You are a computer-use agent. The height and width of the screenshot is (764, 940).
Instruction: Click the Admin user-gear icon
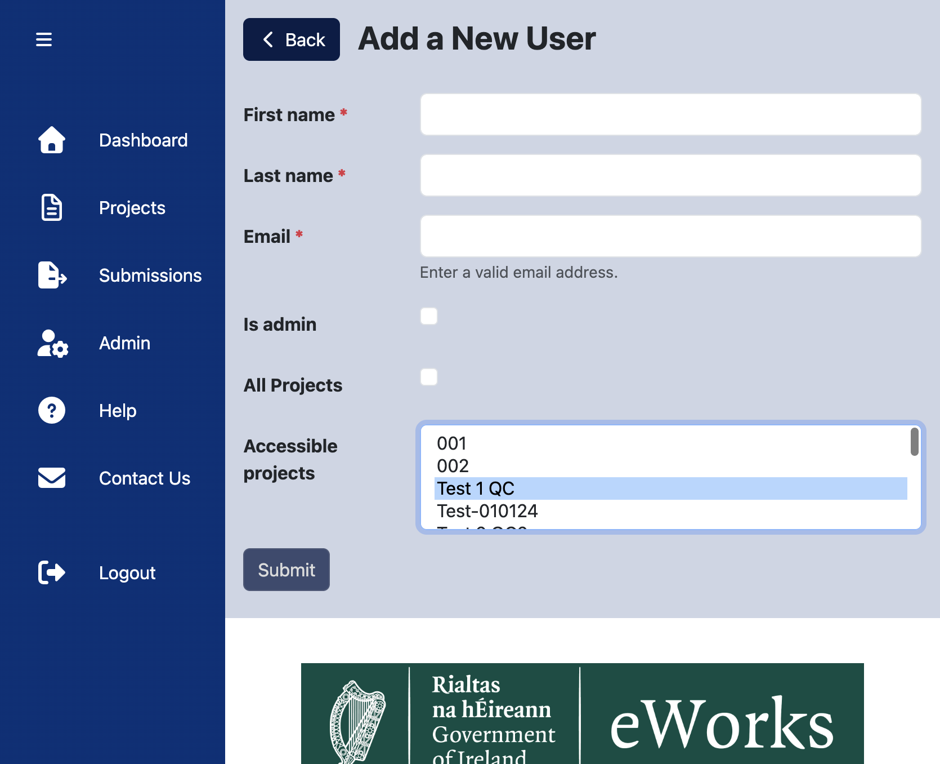tap(53, 343)
